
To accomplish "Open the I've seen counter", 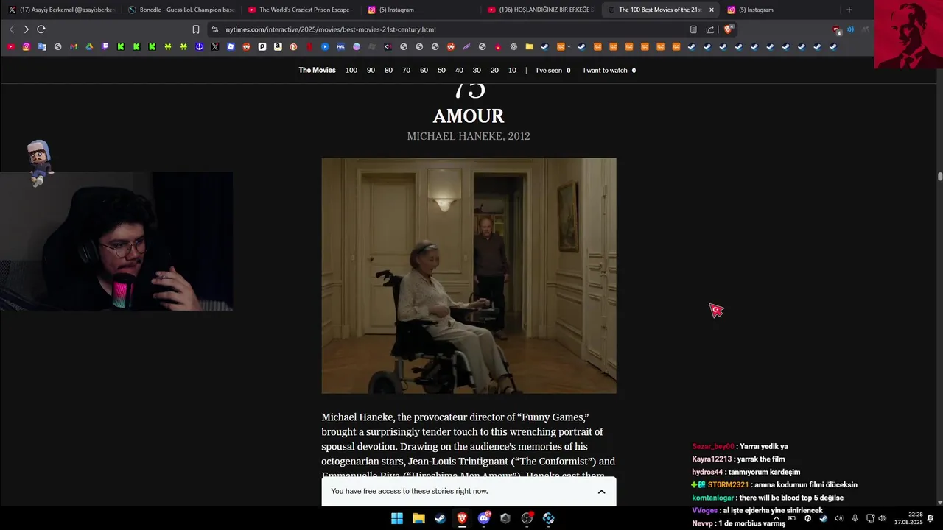I will click(553, 71).
